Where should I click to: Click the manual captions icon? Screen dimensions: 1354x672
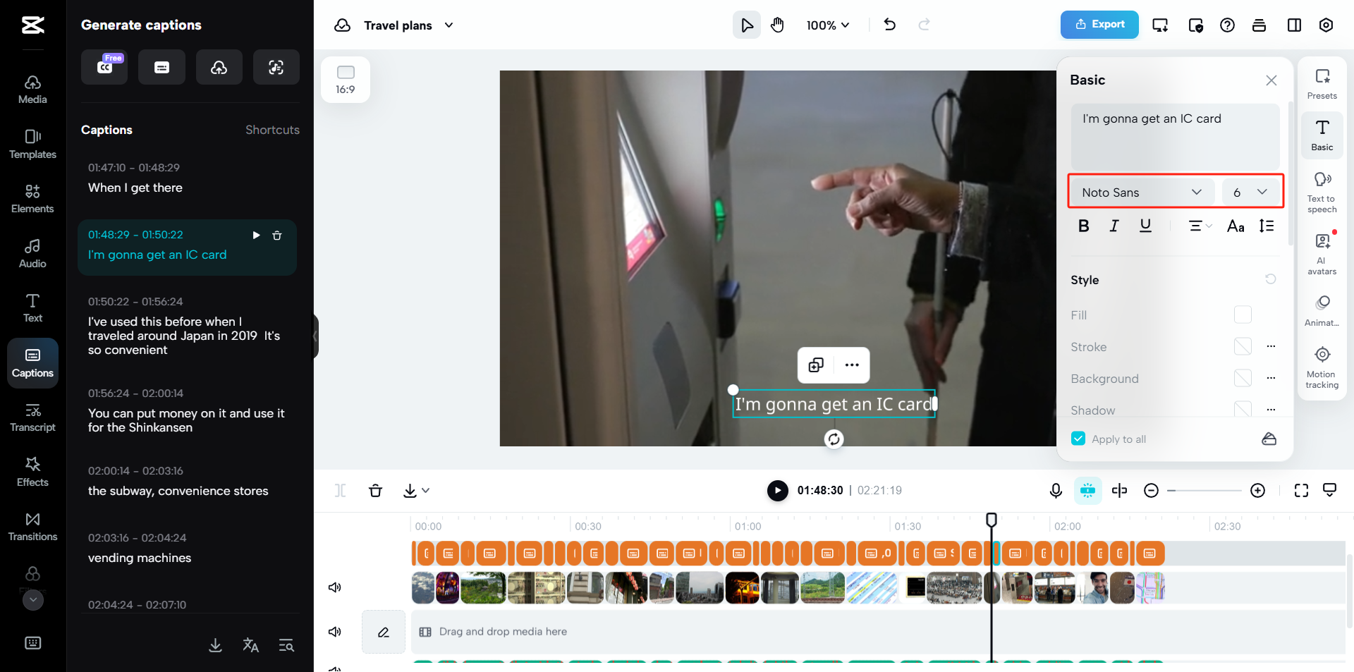pyautogui.click(x=161, y=67)
